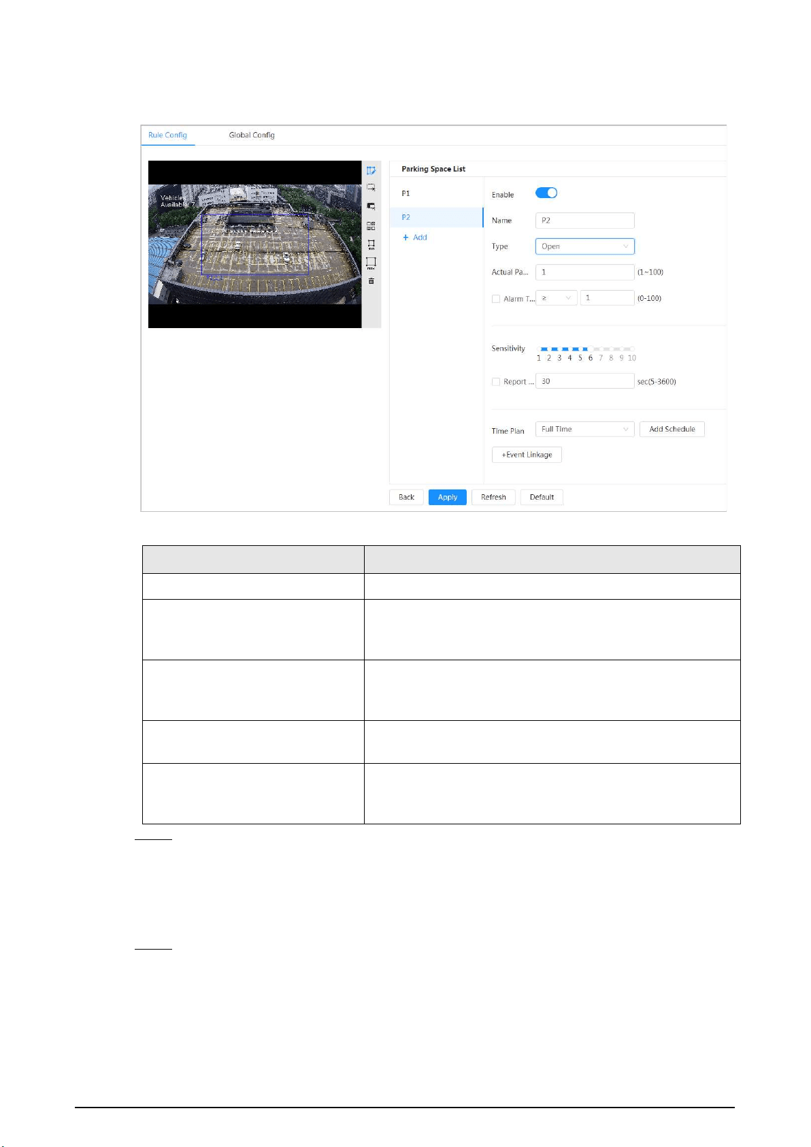Set Sensitivity slider to level 8

[611, 349]
